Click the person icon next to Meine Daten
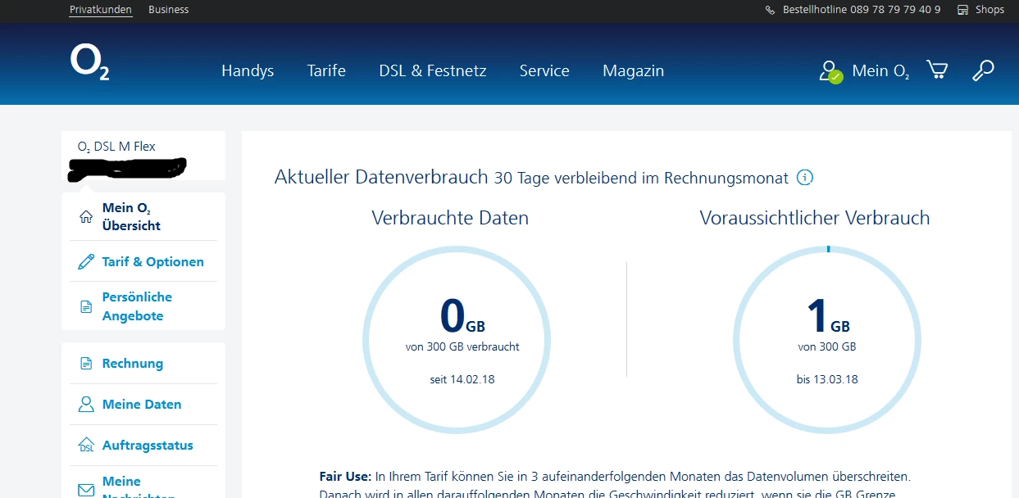The width and height of the screenshot is (1019, 498). click(85, 405)
